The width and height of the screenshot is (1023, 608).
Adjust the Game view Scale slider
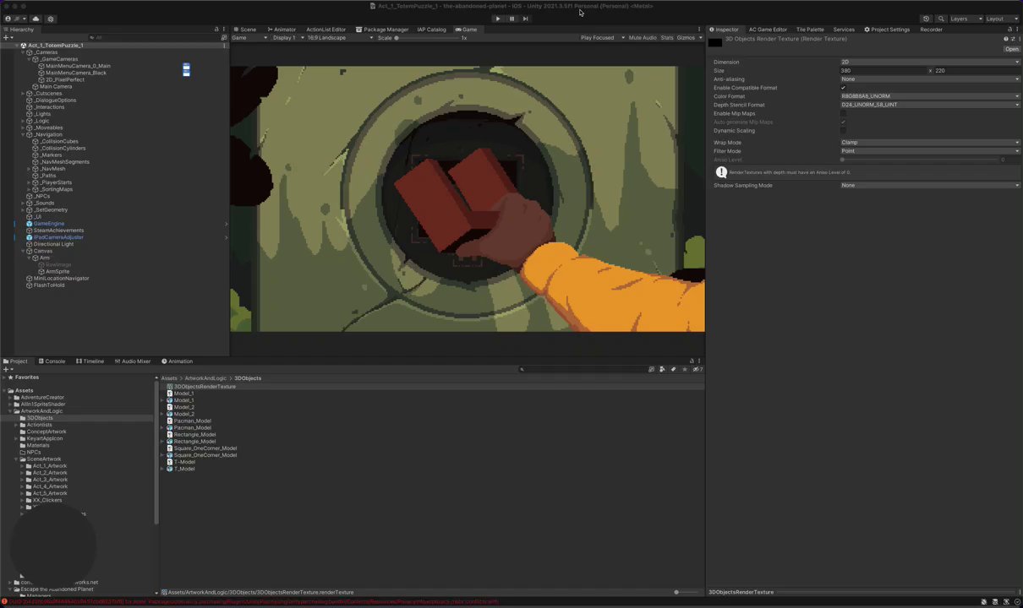coord(427,38)
